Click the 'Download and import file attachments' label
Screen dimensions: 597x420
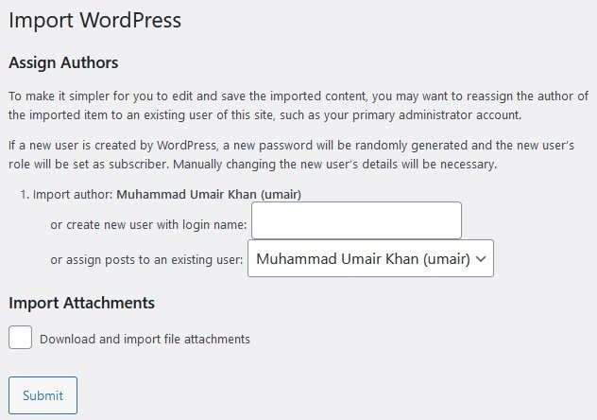pyautogui.click(x=145, y=339)
